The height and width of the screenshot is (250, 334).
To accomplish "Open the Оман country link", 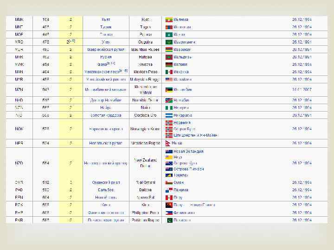I will [x=179, y=182].
